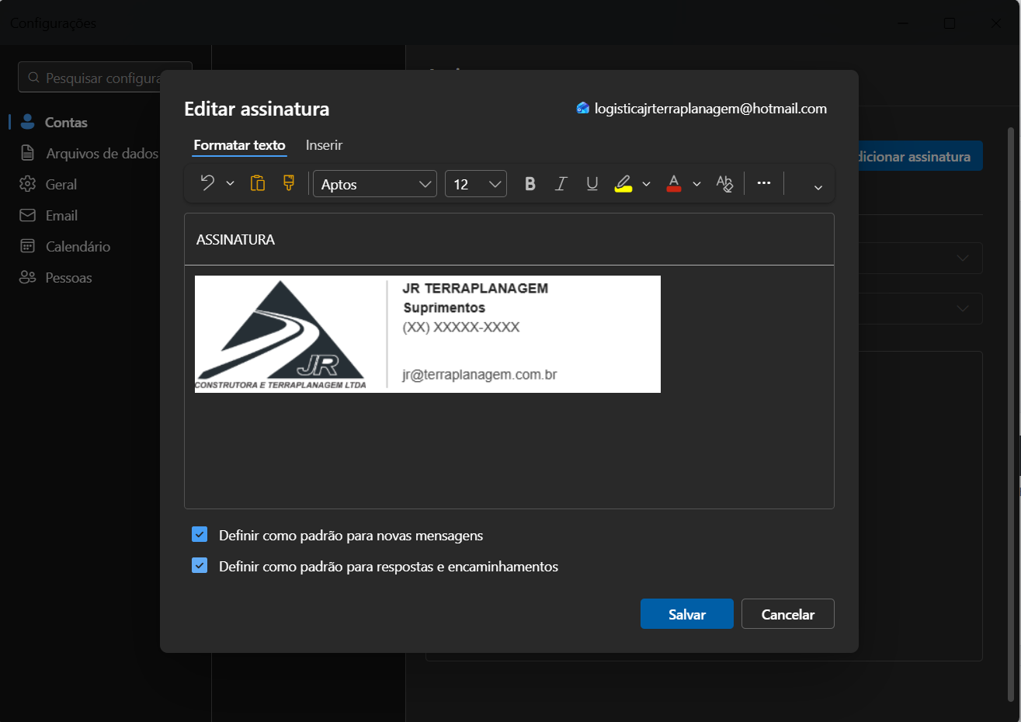Screen dimensions: 1021x722
Task: Toggle Underline formatting
Action: 592,184
